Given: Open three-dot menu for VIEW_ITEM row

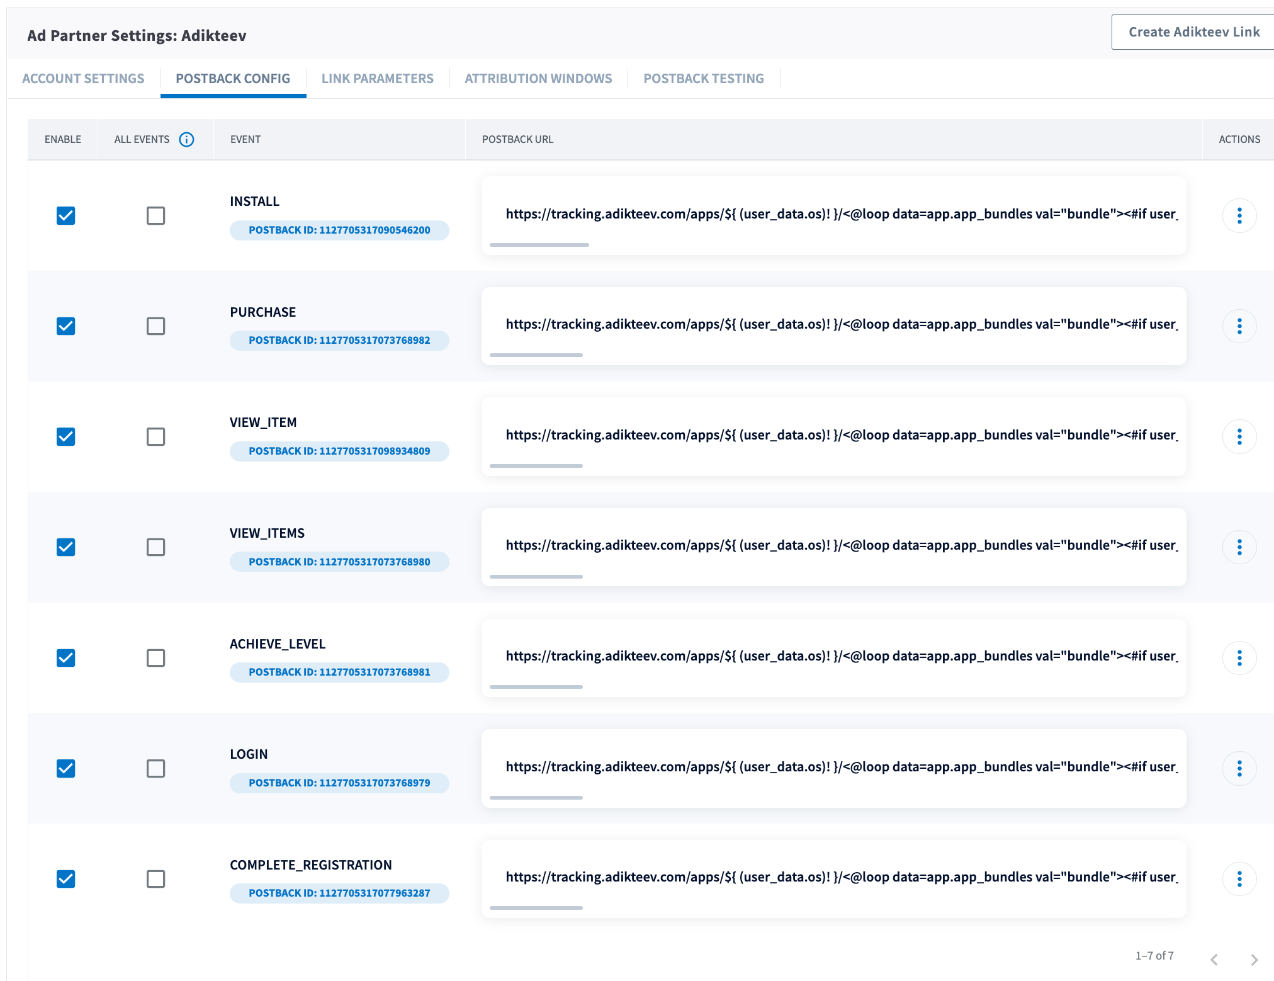Looking at the screenshot, I should coord(1239,437).
